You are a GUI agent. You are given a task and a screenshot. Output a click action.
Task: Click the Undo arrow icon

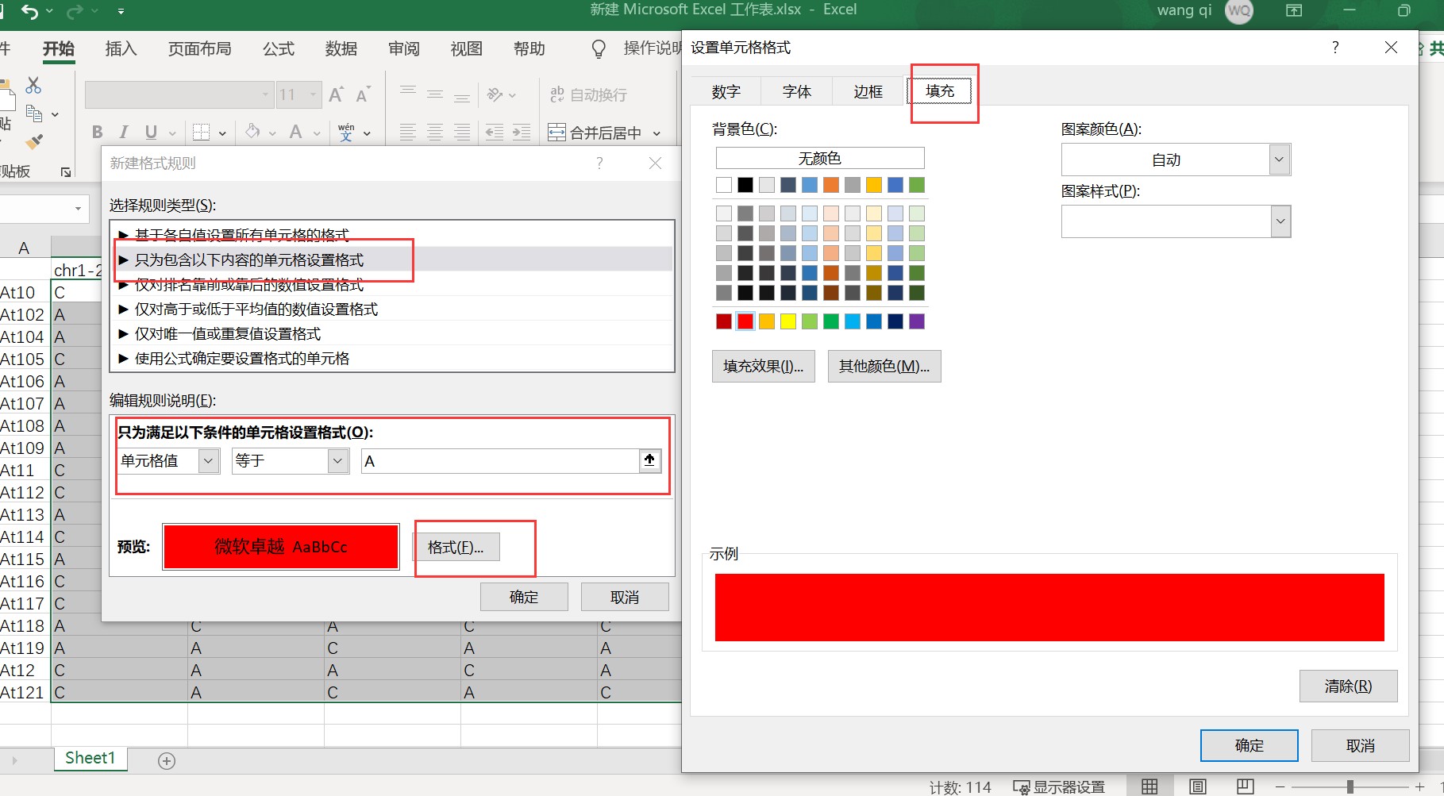(x=29, y=11)
